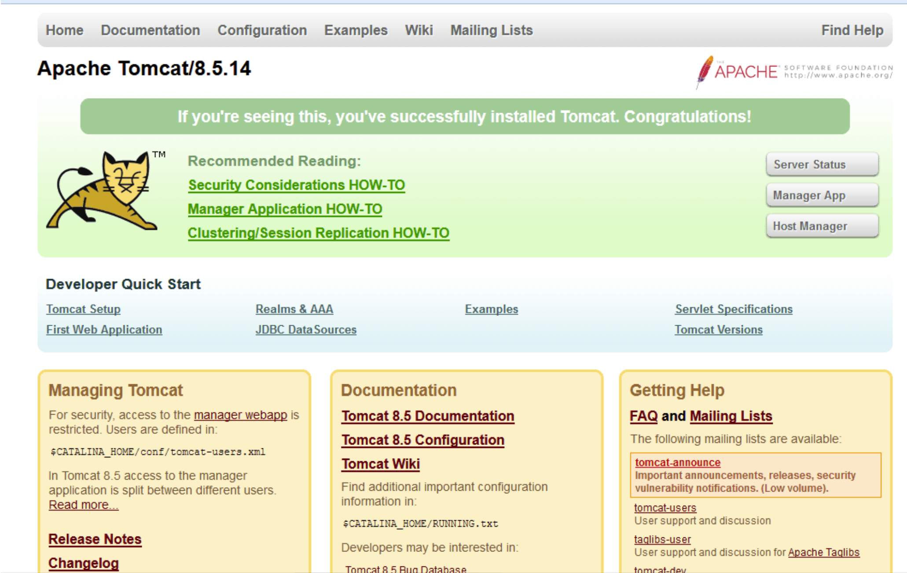Click the manager webapp link
Screen dimensions: 907x573
pyautogui.click(x=240, y=415)
